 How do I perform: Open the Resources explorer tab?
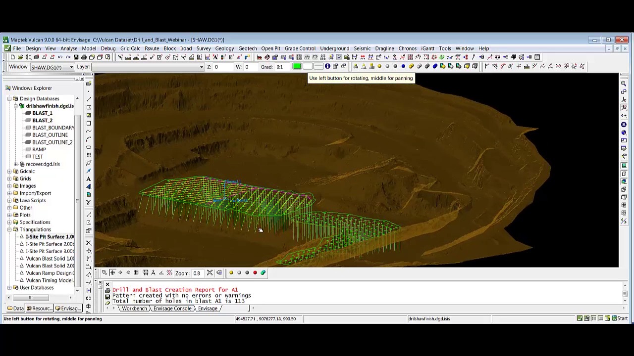[x=39, y=309]
